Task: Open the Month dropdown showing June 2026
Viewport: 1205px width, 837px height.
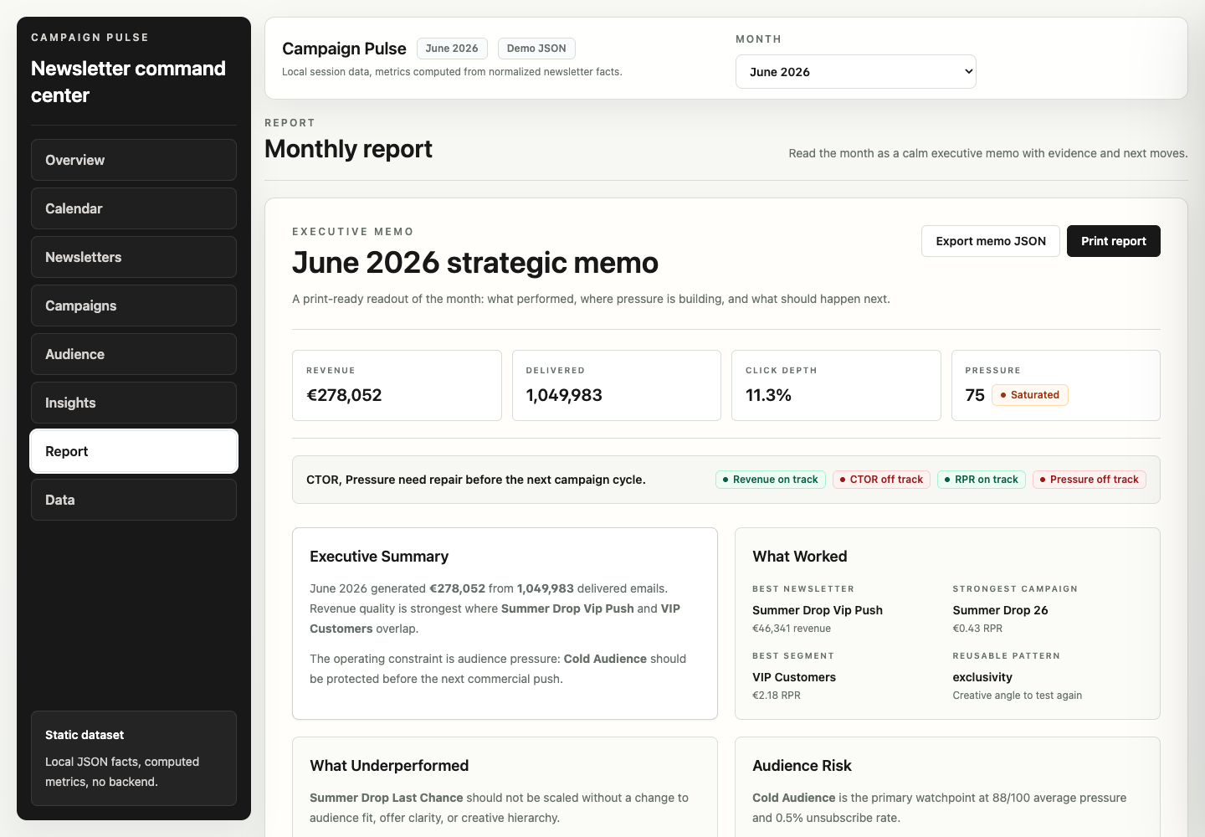Action: 855,72
